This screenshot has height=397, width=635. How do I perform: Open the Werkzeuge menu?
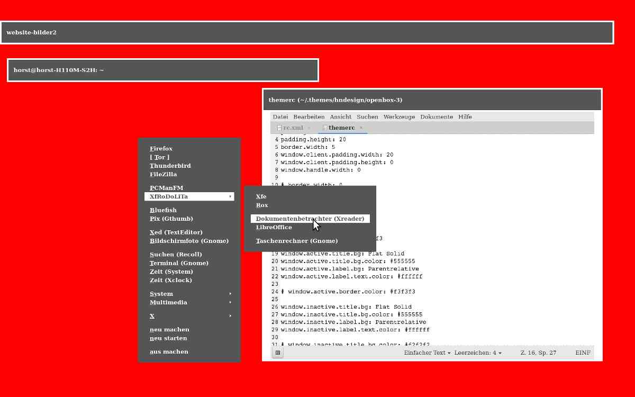tap(399, 116)
